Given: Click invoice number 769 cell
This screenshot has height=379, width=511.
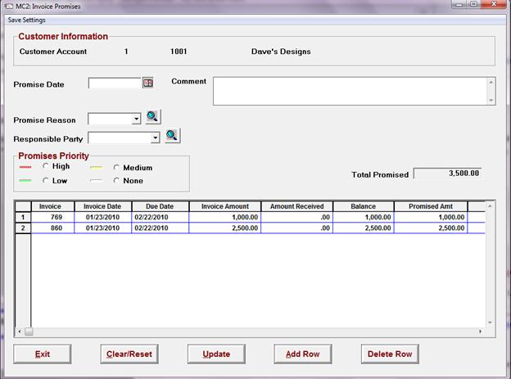Looking at the screenshot, I should click(x=52, y=217).
